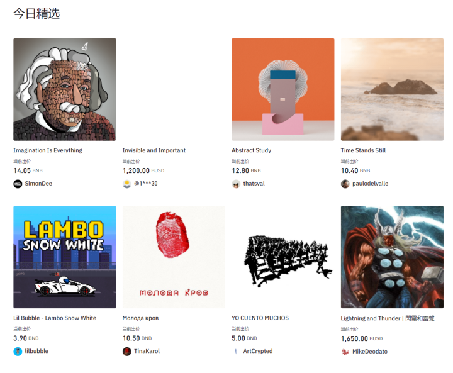Image resolution: width=453 pixels, height=373 pixels.
Task: Click the @1***30 user avatar icon
Action: (x=127, y=184)
